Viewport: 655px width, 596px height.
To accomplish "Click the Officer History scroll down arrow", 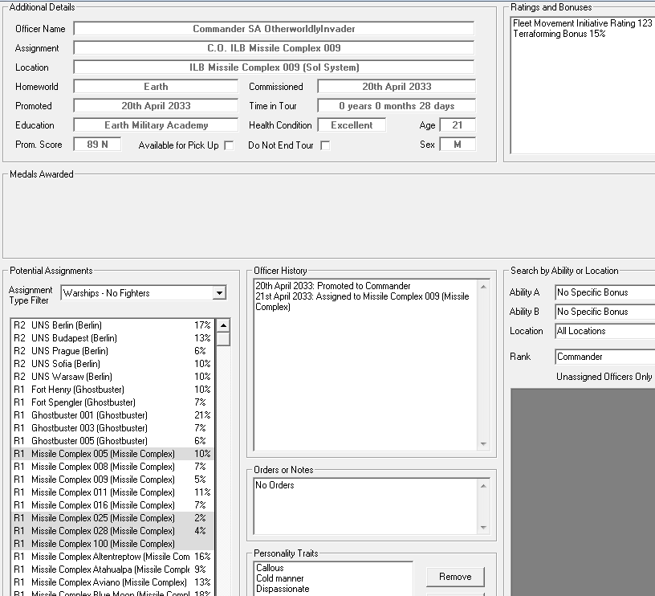I will point(483,444).
